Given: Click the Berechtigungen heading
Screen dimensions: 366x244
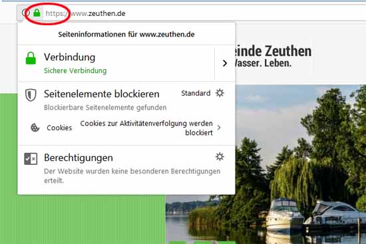Looking at the screenshot, I should click(79, 158).
